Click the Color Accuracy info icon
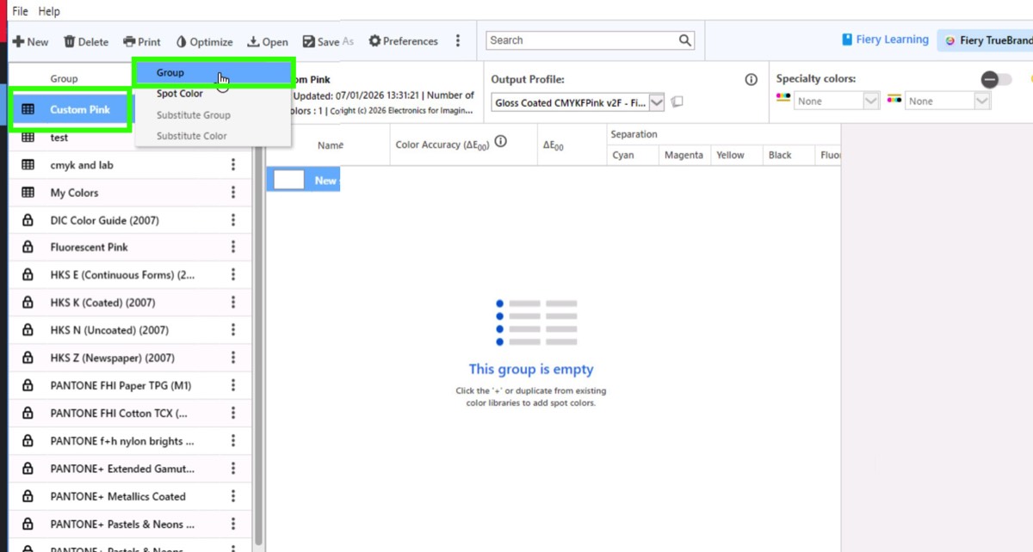Screen dimensions: 1033x552 [x=501, y=142]
